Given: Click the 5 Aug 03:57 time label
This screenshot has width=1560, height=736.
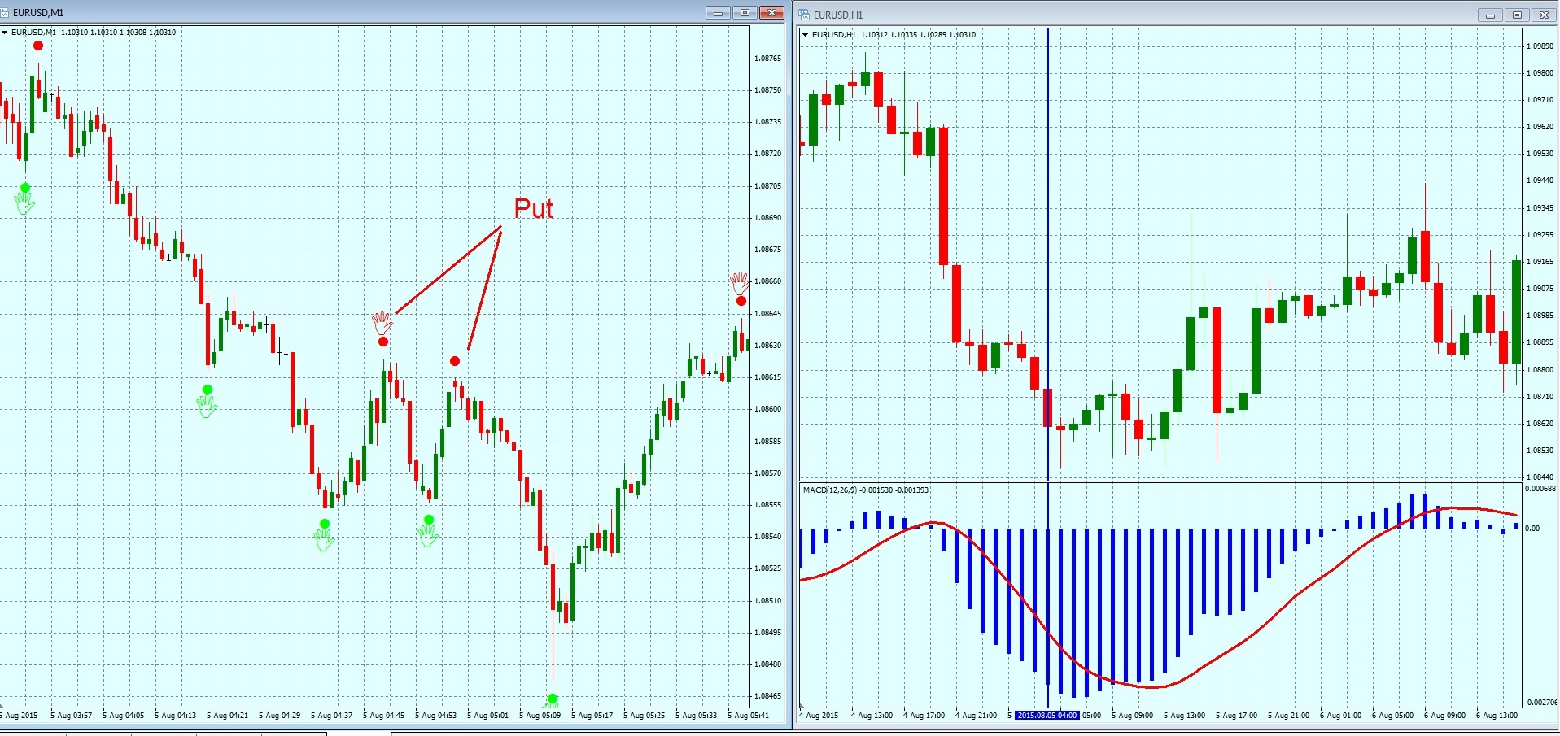Looking at the screenshot, I should (72, 716).
